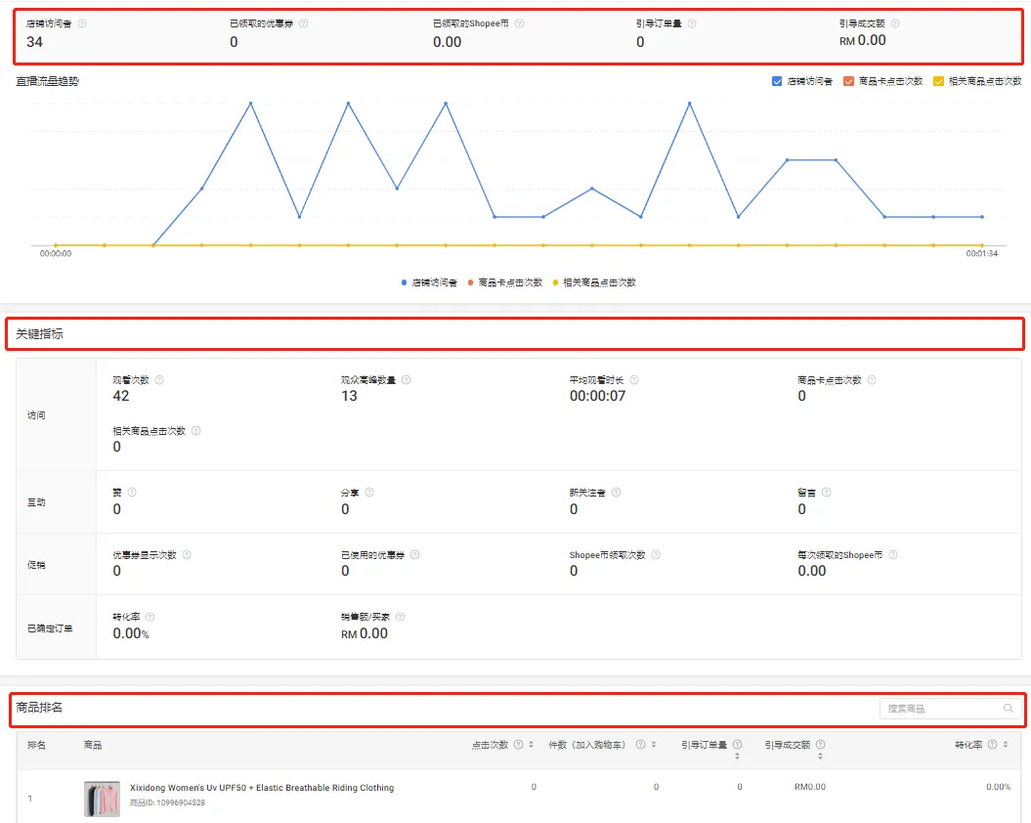Click the help icon next to 新关注者
Image resolution: width=1031 pixels, height=823 pixels.
tap(616, 493)
